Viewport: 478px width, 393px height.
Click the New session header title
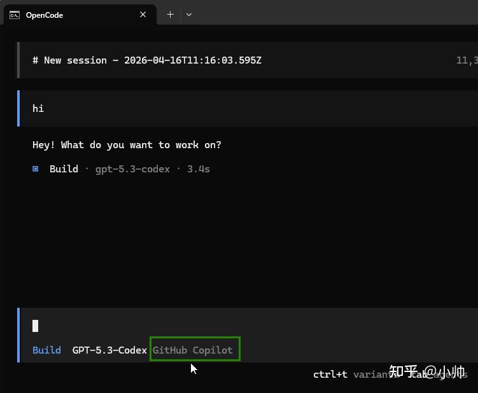click(x=147, y=60)
